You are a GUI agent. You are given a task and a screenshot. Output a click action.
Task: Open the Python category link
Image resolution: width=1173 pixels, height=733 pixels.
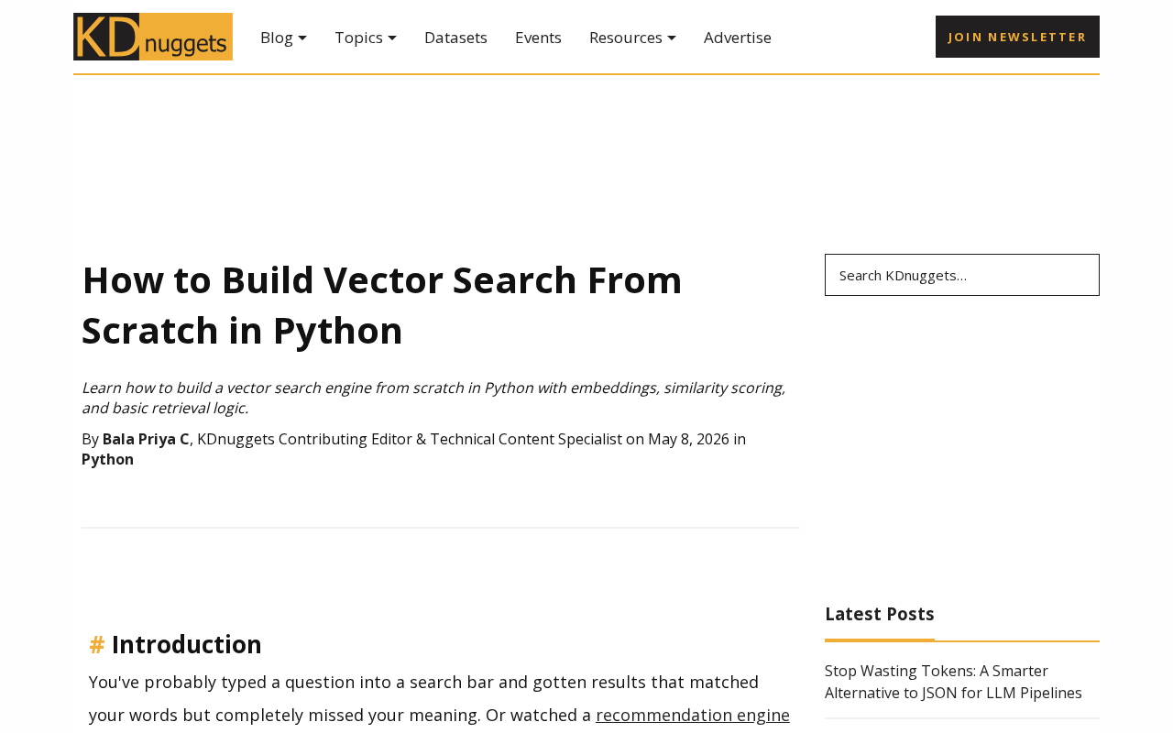[107, 459]
